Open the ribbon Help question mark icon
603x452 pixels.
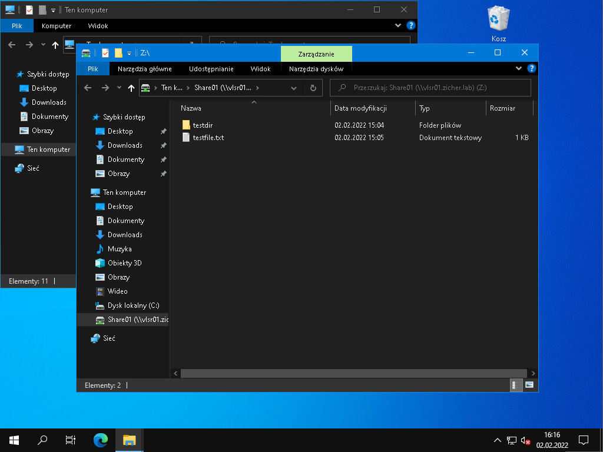pyautogui.click(x=531, y=68)
